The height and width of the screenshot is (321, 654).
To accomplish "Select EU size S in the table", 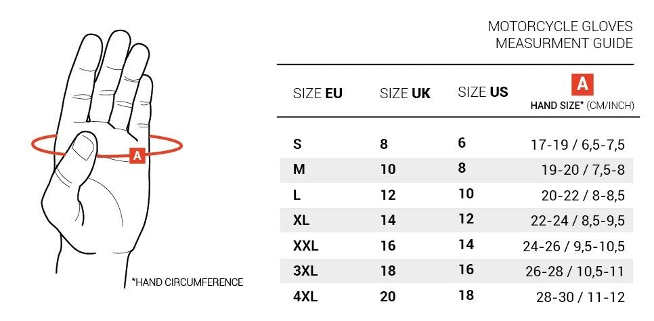I will (297, 144).
